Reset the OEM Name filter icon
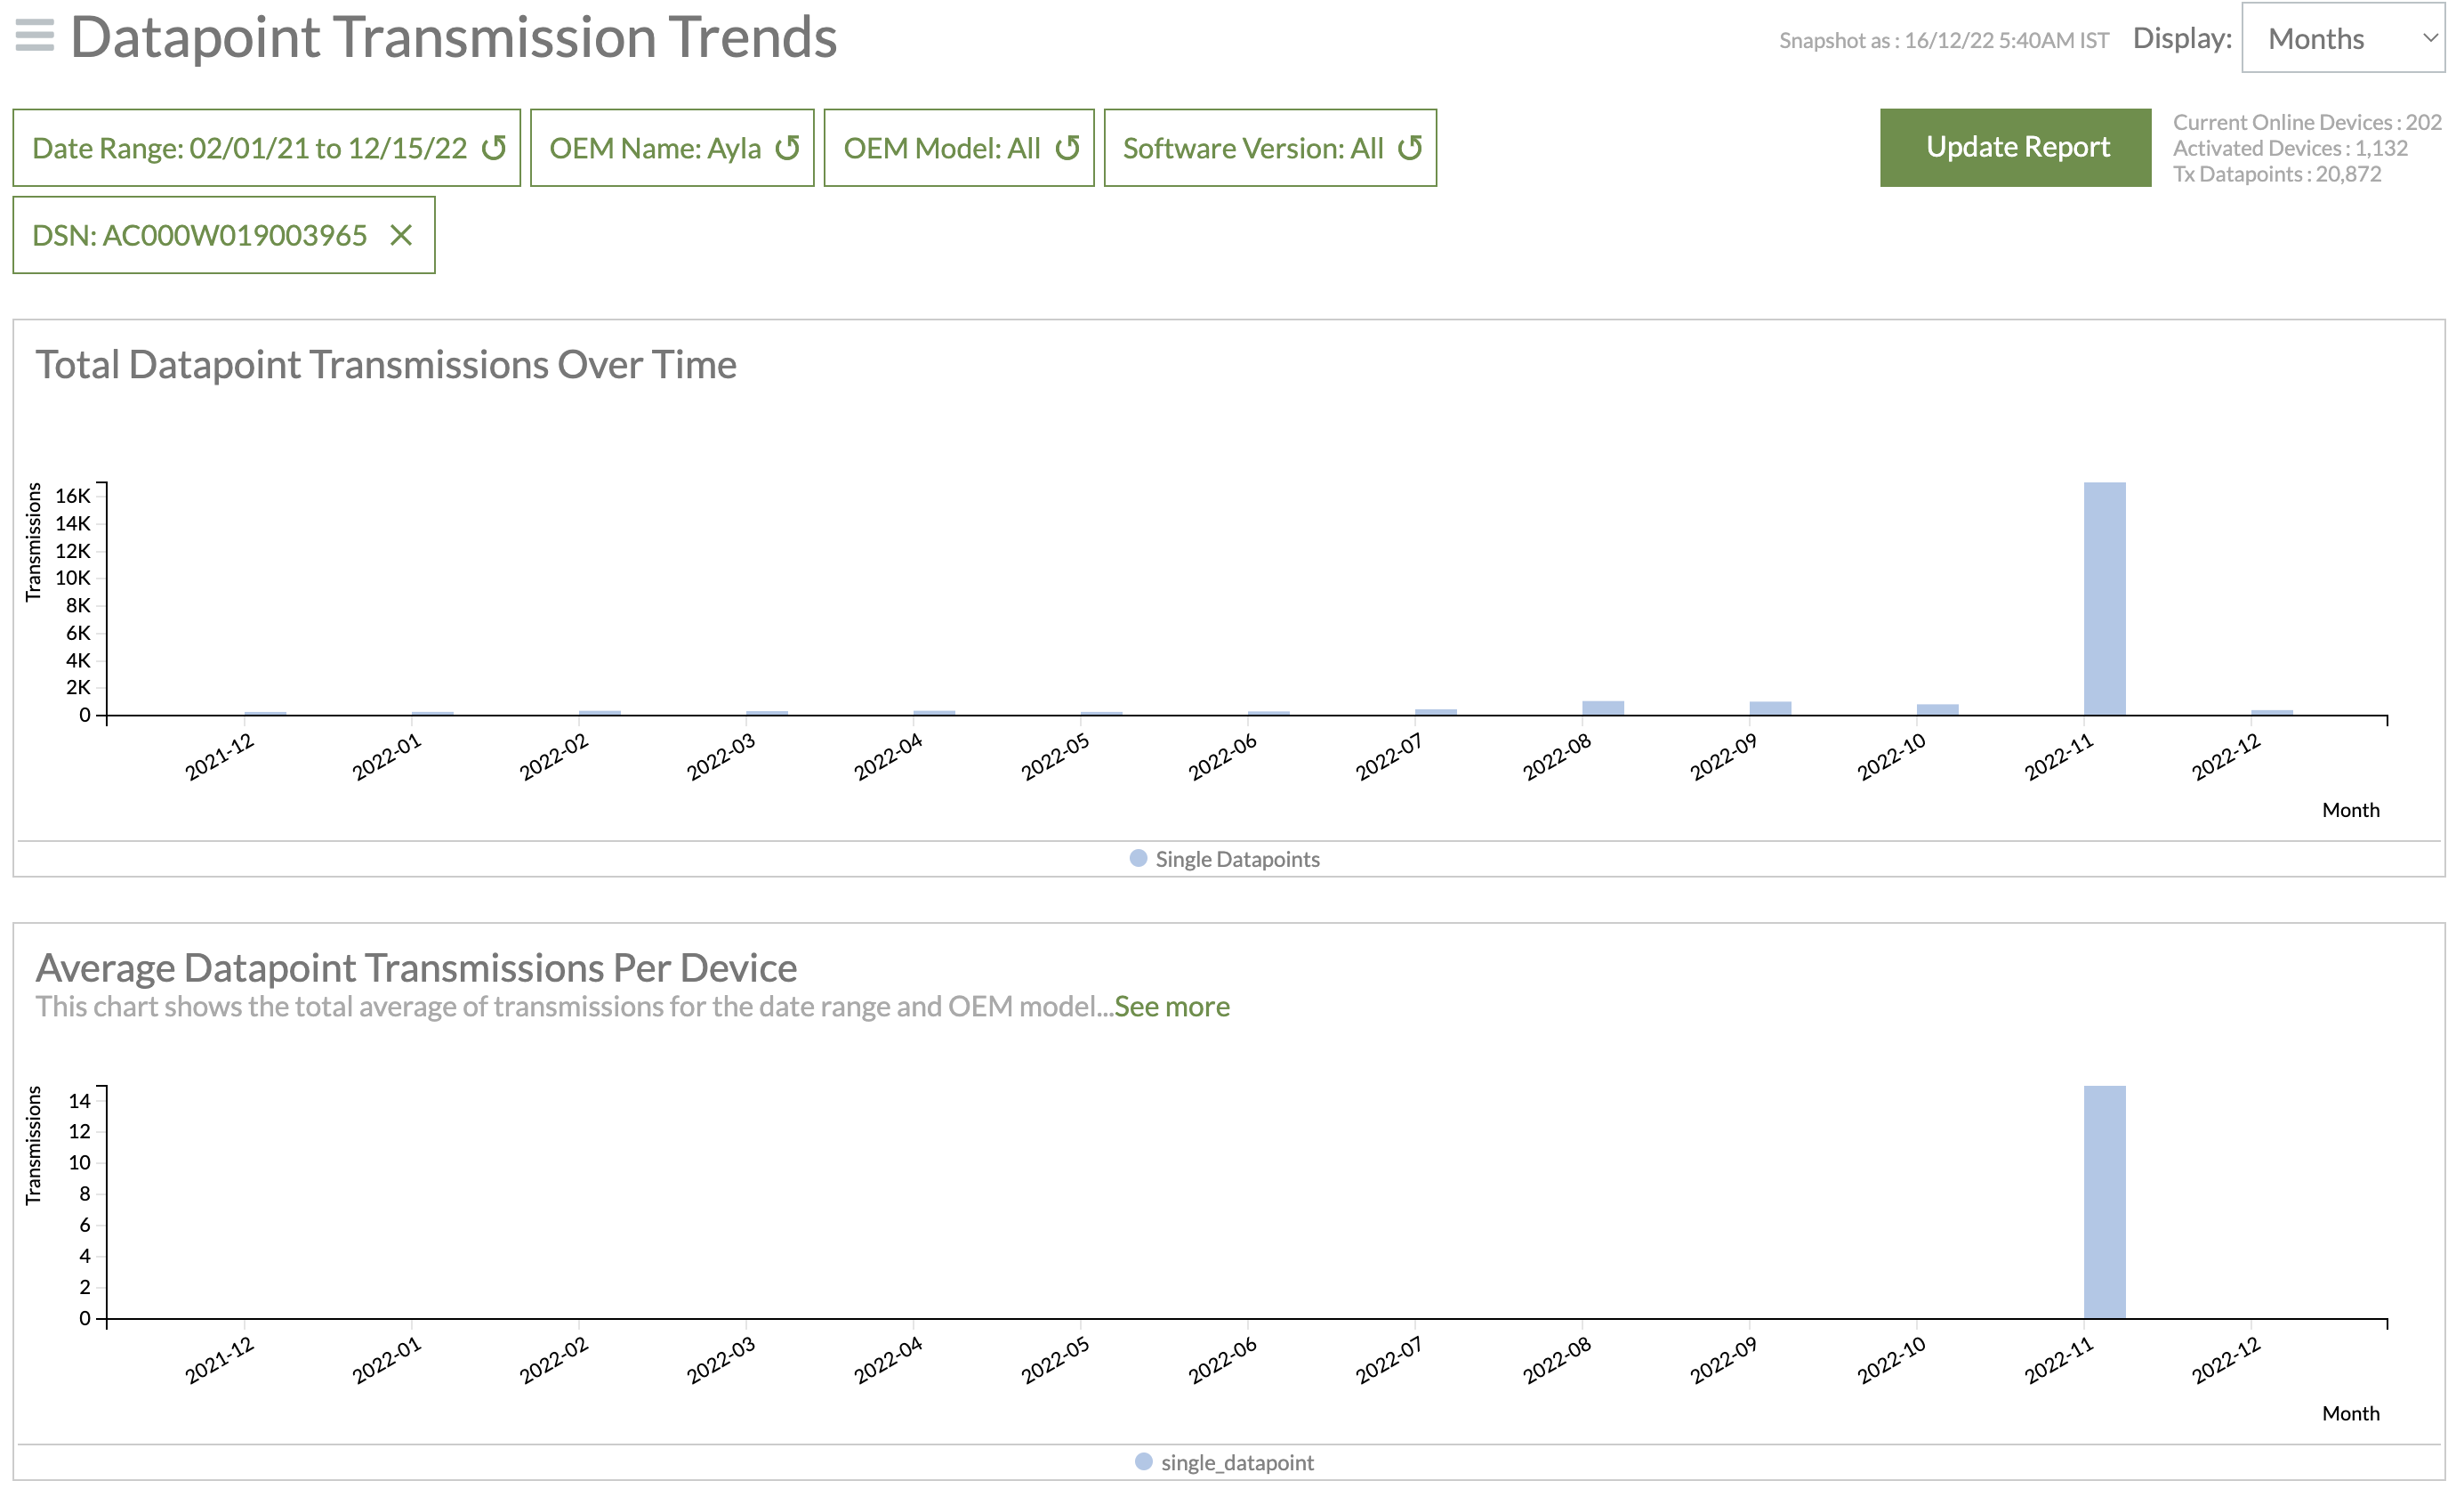Image resolution: width=2464 pixels, height=1497 pixels. [788, 148]
